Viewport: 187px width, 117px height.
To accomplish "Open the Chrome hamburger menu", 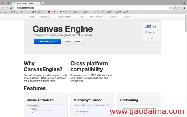I will coord(185,8).
